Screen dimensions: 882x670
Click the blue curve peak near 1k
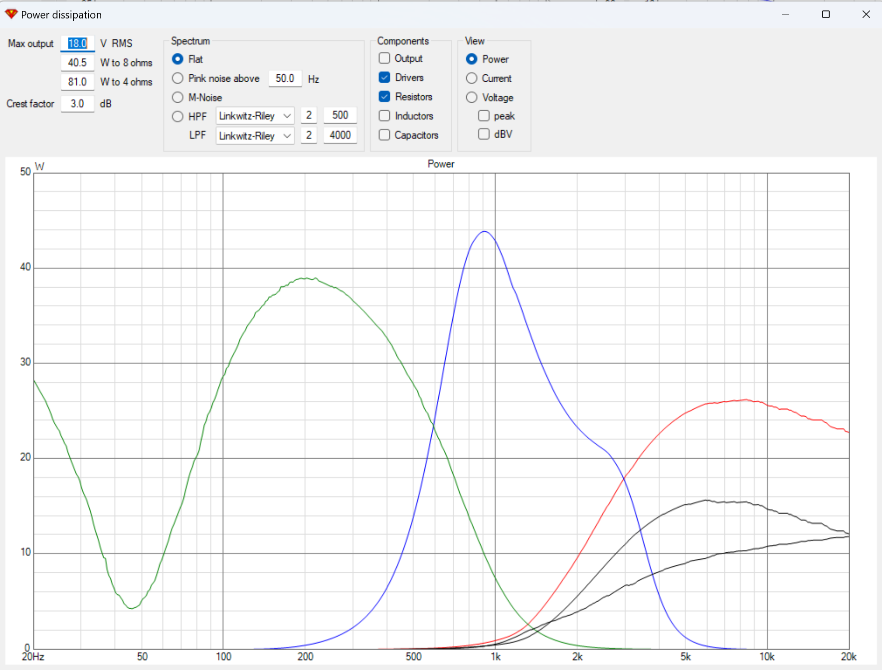pos(484,231)
